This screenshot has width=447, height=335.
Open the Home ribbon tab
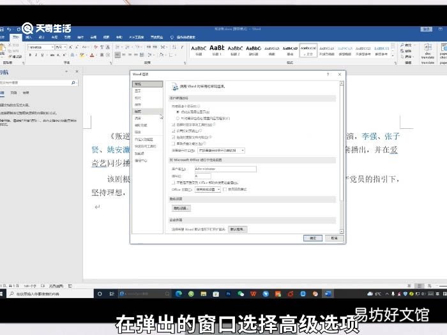point(16,37)
